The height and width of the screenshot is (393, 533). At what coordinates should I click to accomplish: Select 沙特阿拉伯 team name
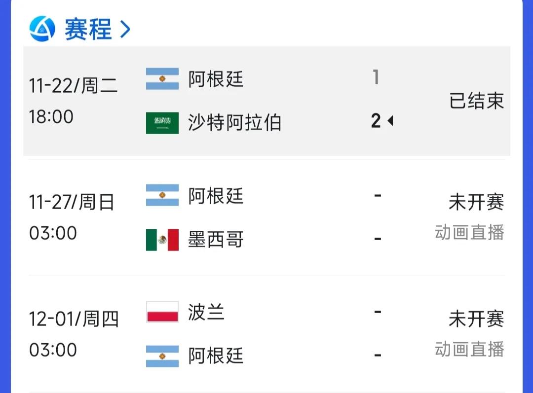pos(234,123)
